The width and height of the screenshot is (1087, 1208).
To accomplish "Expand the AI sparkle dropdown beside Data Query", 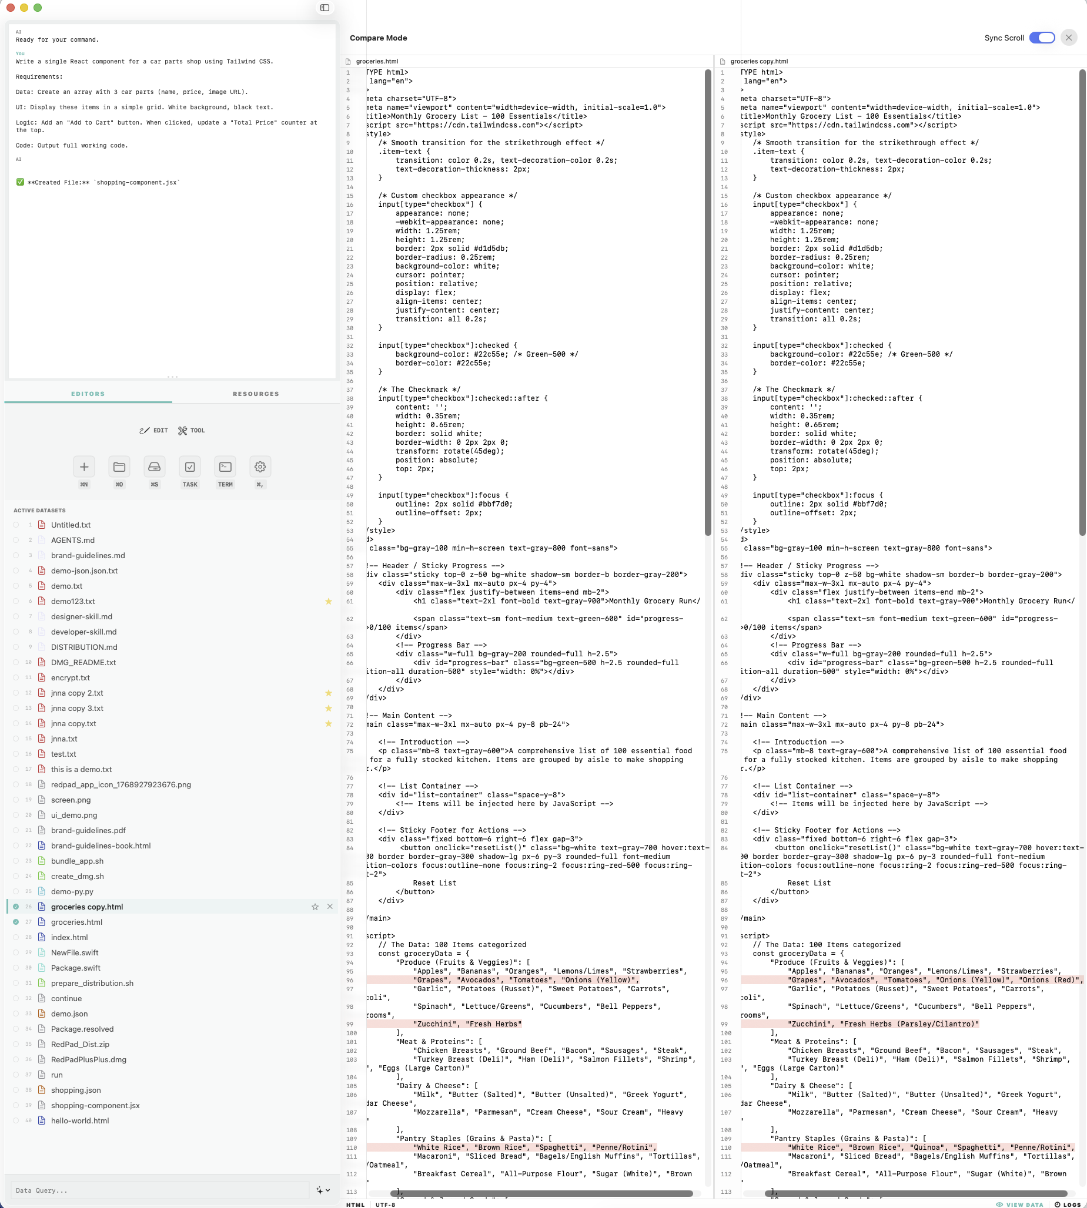I will 323,1190.
